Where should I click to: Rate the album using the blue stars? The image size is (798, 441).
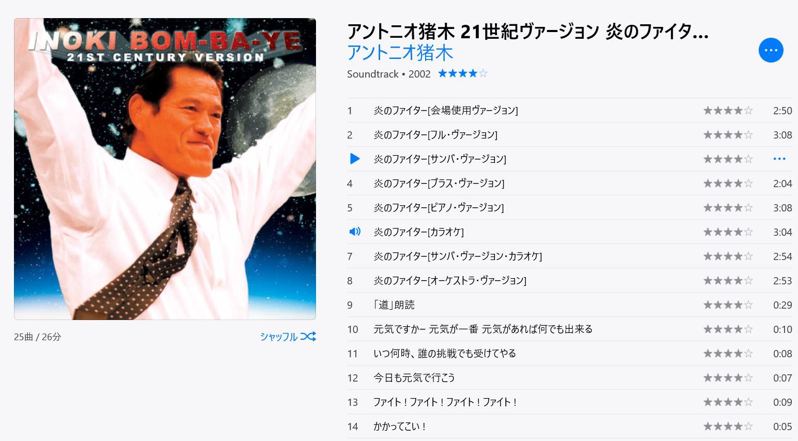coord(462,73)
